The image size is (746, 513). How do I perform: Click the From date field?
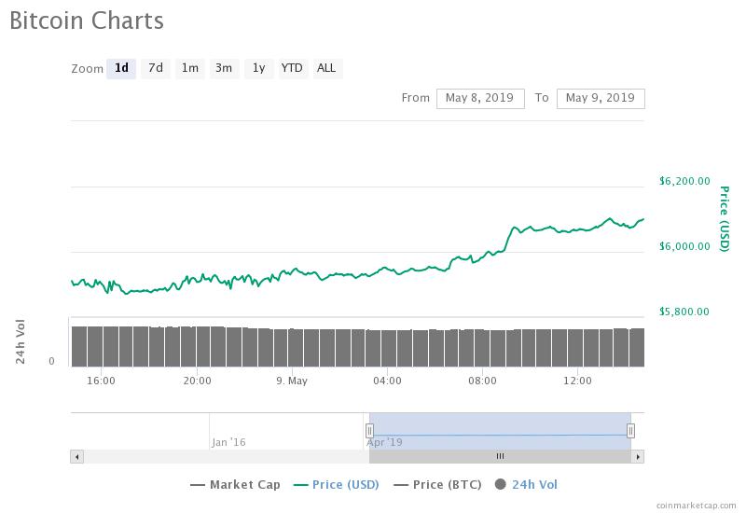480,98
